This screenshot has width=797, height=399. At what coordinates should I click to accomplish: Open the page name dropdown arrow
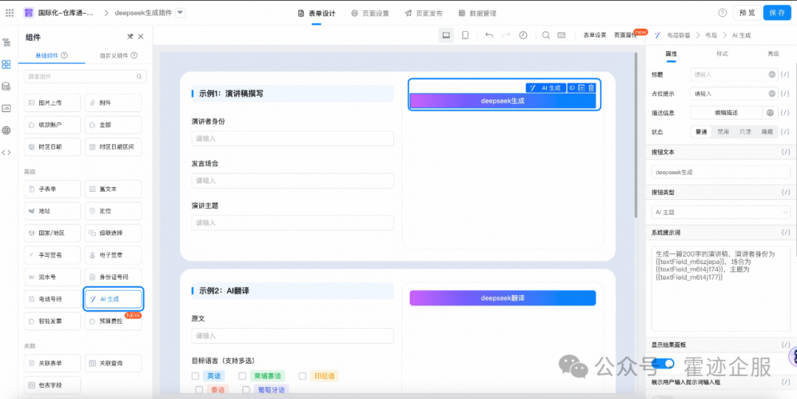click(181, 13)
